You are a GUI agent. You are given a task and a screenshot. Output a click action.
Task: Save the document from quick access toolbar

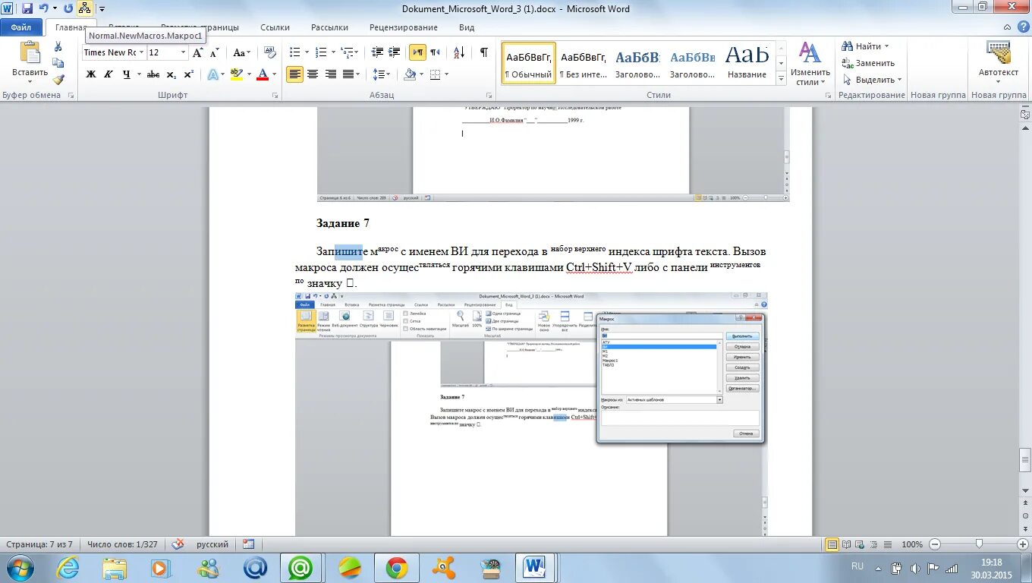27,8
